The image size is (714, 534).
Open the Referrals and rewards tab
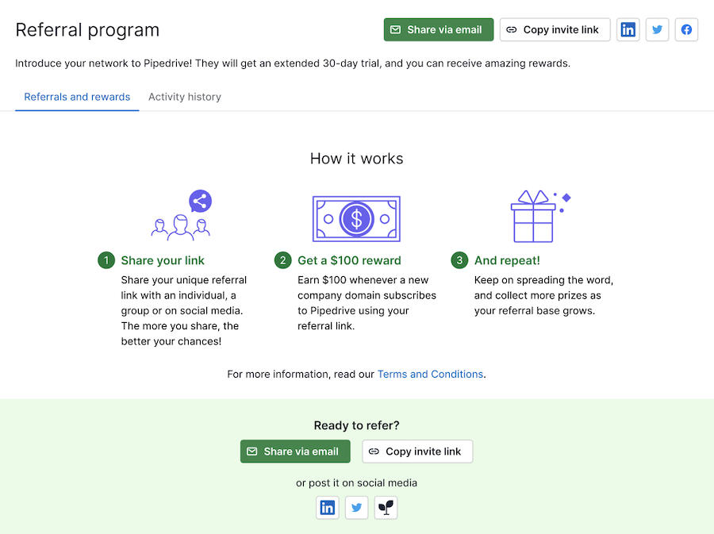(76, 96)
